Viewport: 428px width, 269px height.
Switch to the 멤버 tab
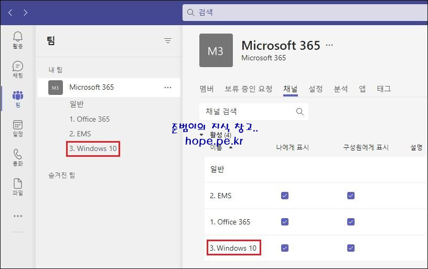[x=207, y=89]
